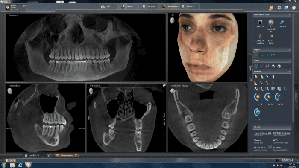Close the 3D examination bottom tab
299x168 pixels.
coord(76,155)
